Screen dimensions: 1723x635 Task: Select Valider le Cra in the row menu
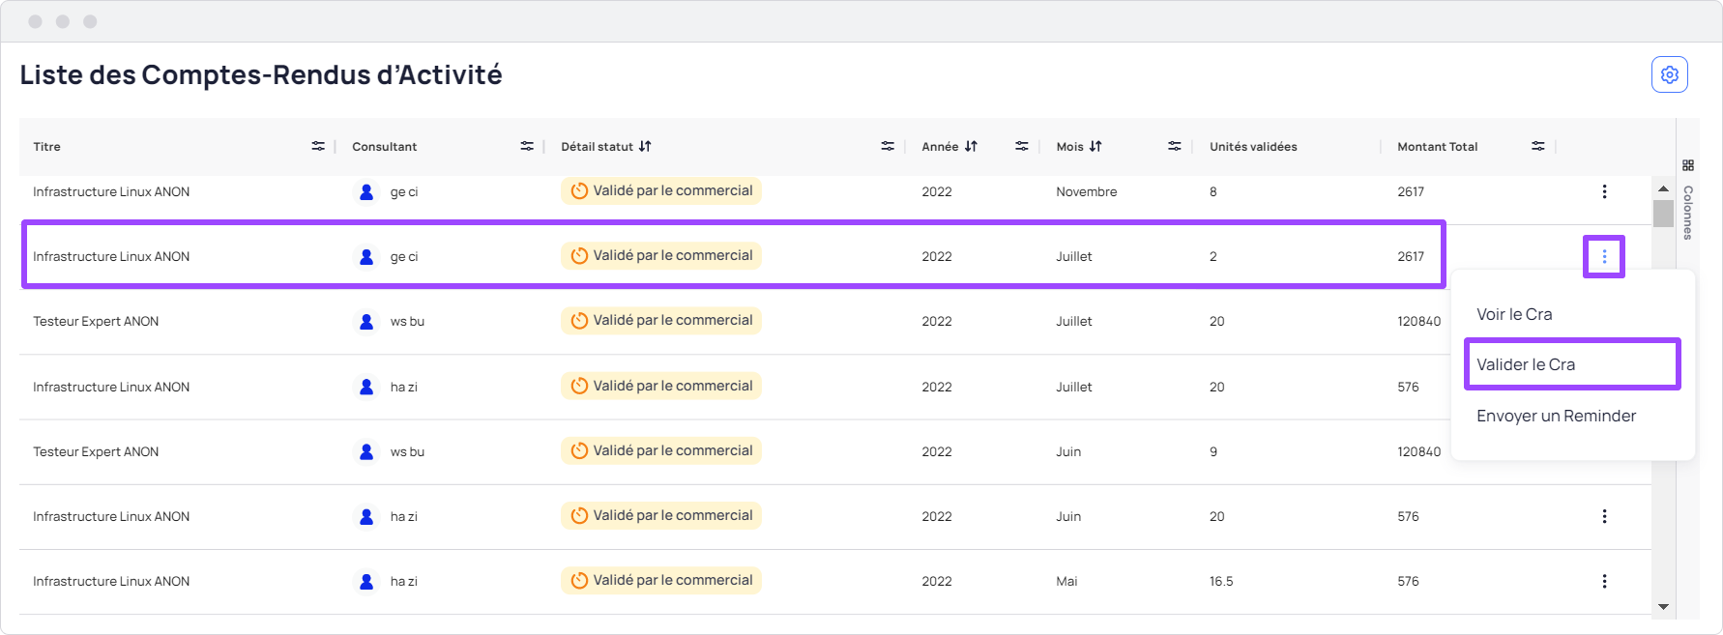pos(1572,364)
